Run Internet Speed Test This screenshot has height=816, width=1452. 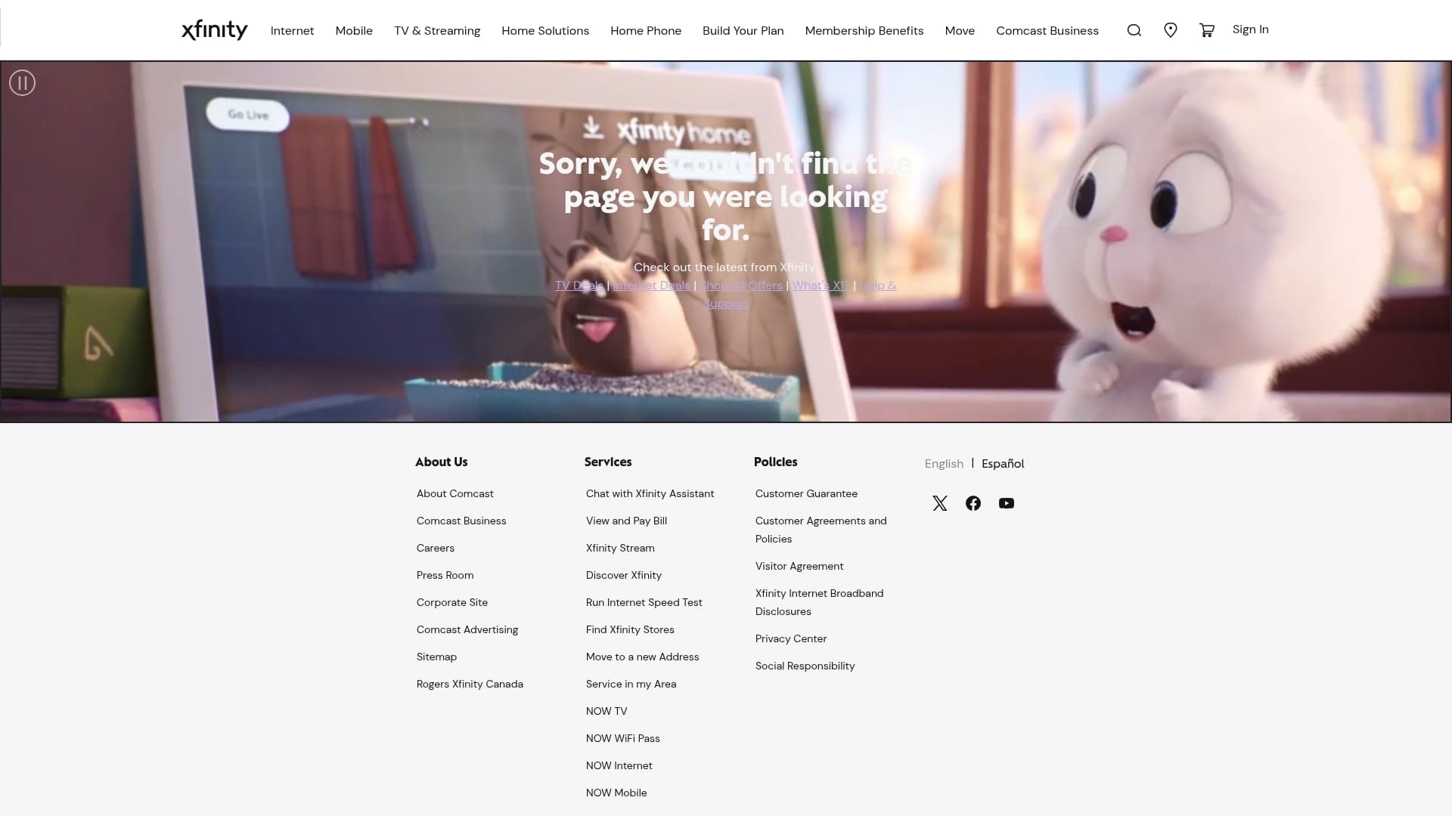[644, 603]
